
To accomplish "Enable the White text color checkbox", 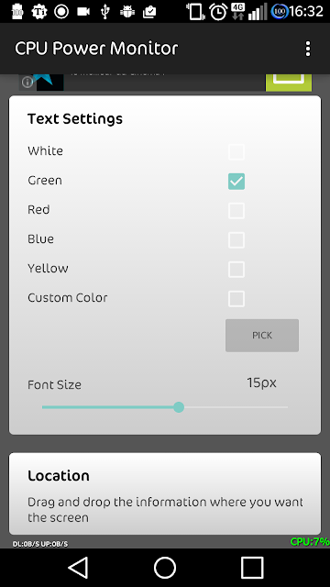I will (x=236, y=152).
